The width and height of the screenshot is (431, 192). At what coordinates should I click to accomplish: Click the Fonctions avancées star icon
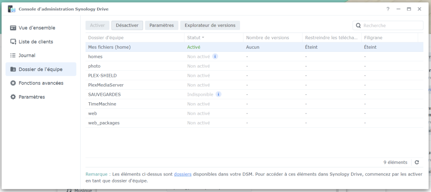(x=13, y=83)
